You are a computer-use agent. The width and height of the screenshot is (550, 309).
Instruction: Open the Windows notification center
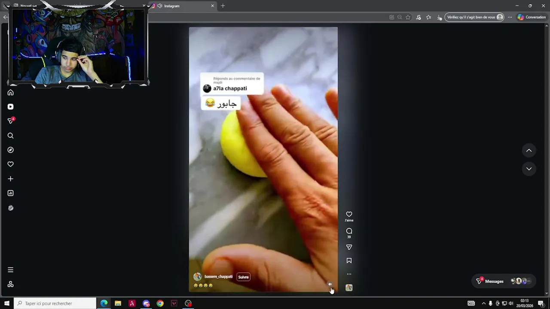(x=541, y=303)
